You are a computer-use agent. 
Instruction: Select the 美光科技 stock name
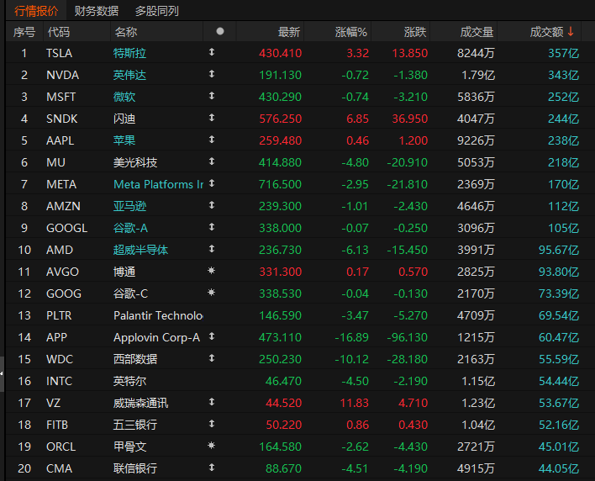(x=135, y=162)
